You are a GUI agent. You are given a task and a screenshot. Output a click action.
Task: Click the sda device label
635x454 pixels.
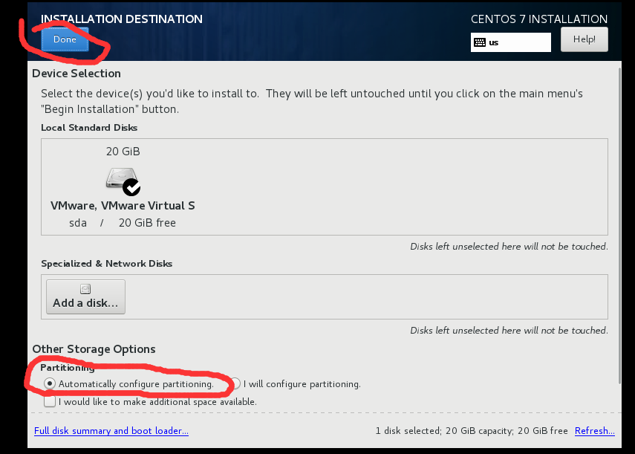(77, 222)
